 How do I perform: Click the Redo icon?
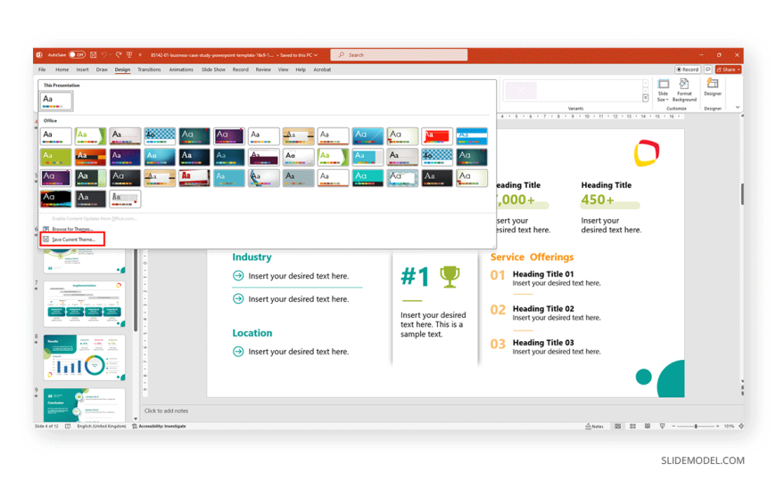click(x=119, y=55)
